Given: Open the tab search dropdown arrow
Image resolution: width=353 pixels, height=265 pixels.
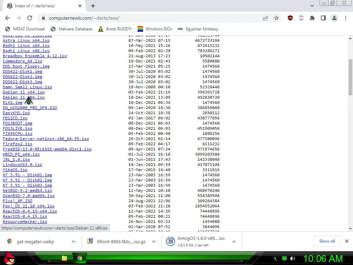Looking at the screenshot, I should click(312, 6).
